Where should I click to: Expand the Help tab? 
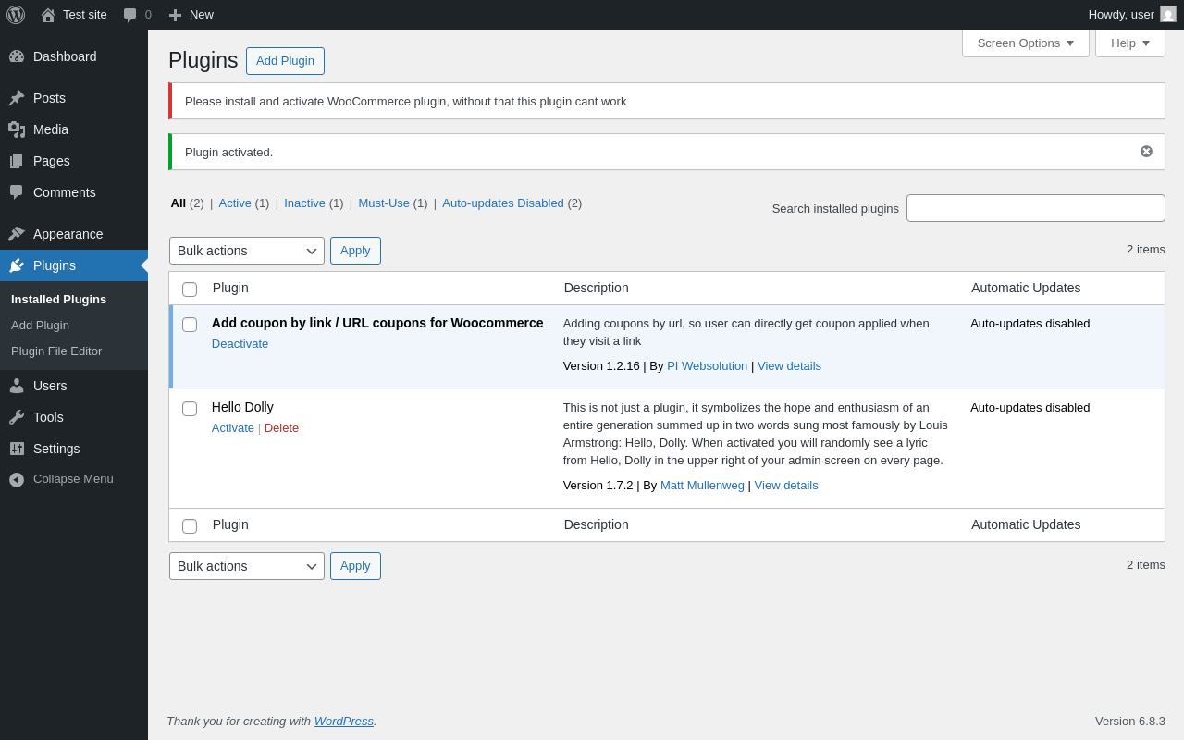tap(1129, 43)
